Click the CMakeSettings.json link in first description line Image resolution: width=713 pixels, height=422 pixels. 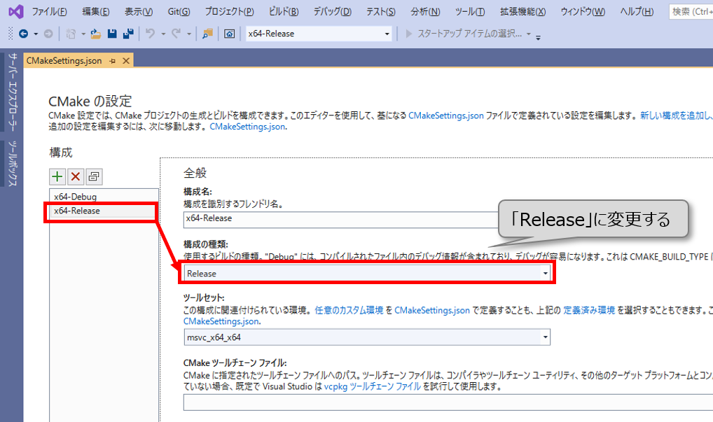(445, 115)
